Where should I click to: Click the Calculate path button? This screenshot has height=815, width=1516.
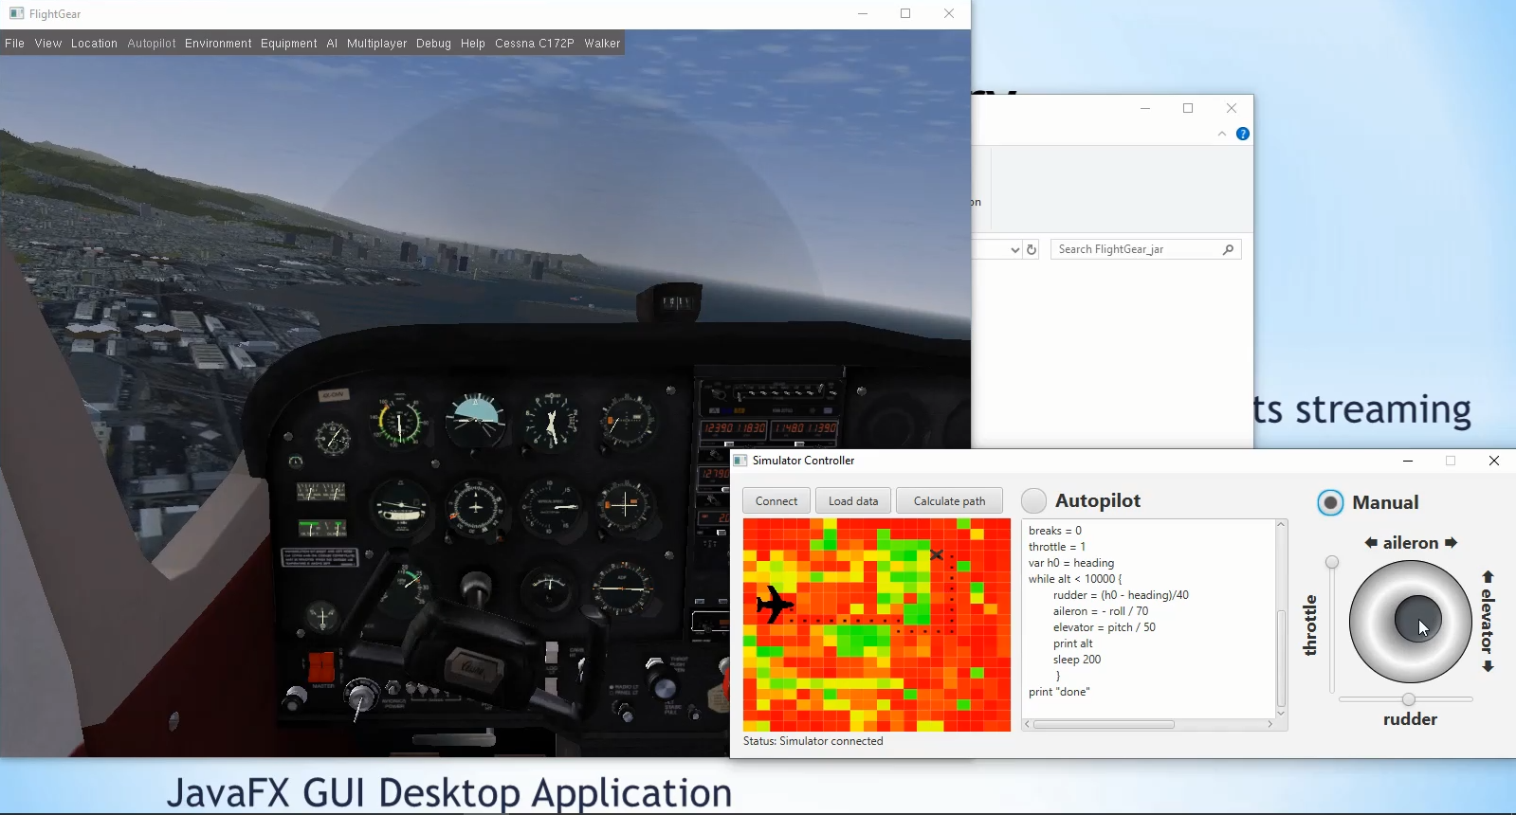click(x=949, y=501)
